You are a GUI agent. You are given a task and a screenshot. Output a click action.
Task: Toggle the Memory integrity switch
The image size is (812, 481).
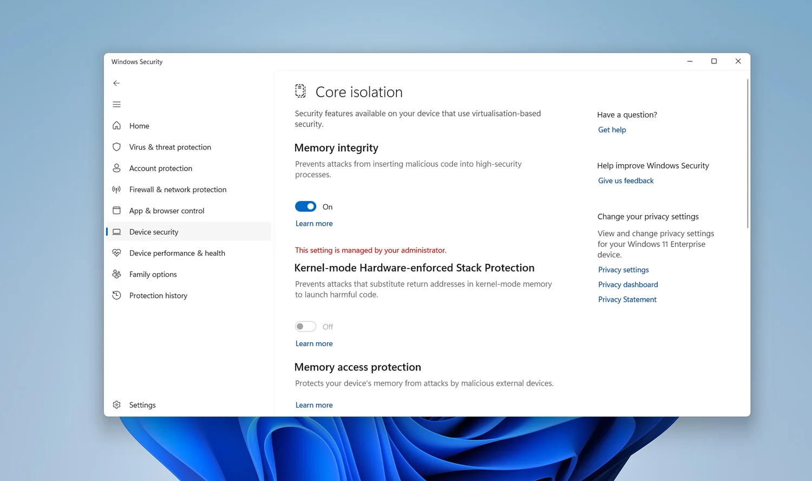click(x=305, y=206)
